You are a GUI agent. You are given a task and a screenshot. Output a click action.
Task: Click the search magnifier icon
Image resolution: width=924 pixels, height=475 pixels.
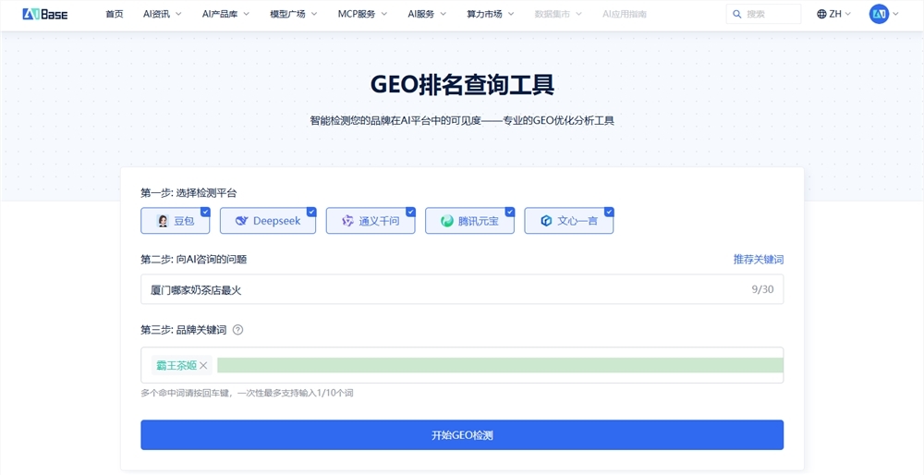click(x=737, y=14)
